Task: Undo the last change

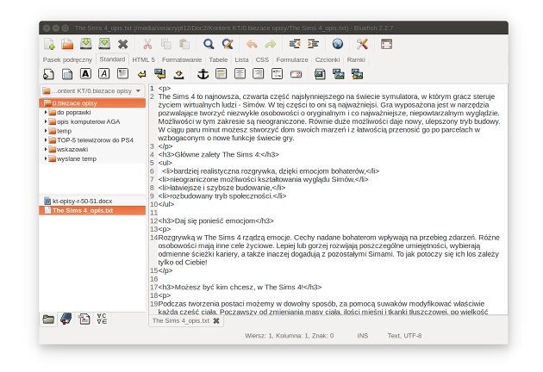Action: click(x=252, y=44)
